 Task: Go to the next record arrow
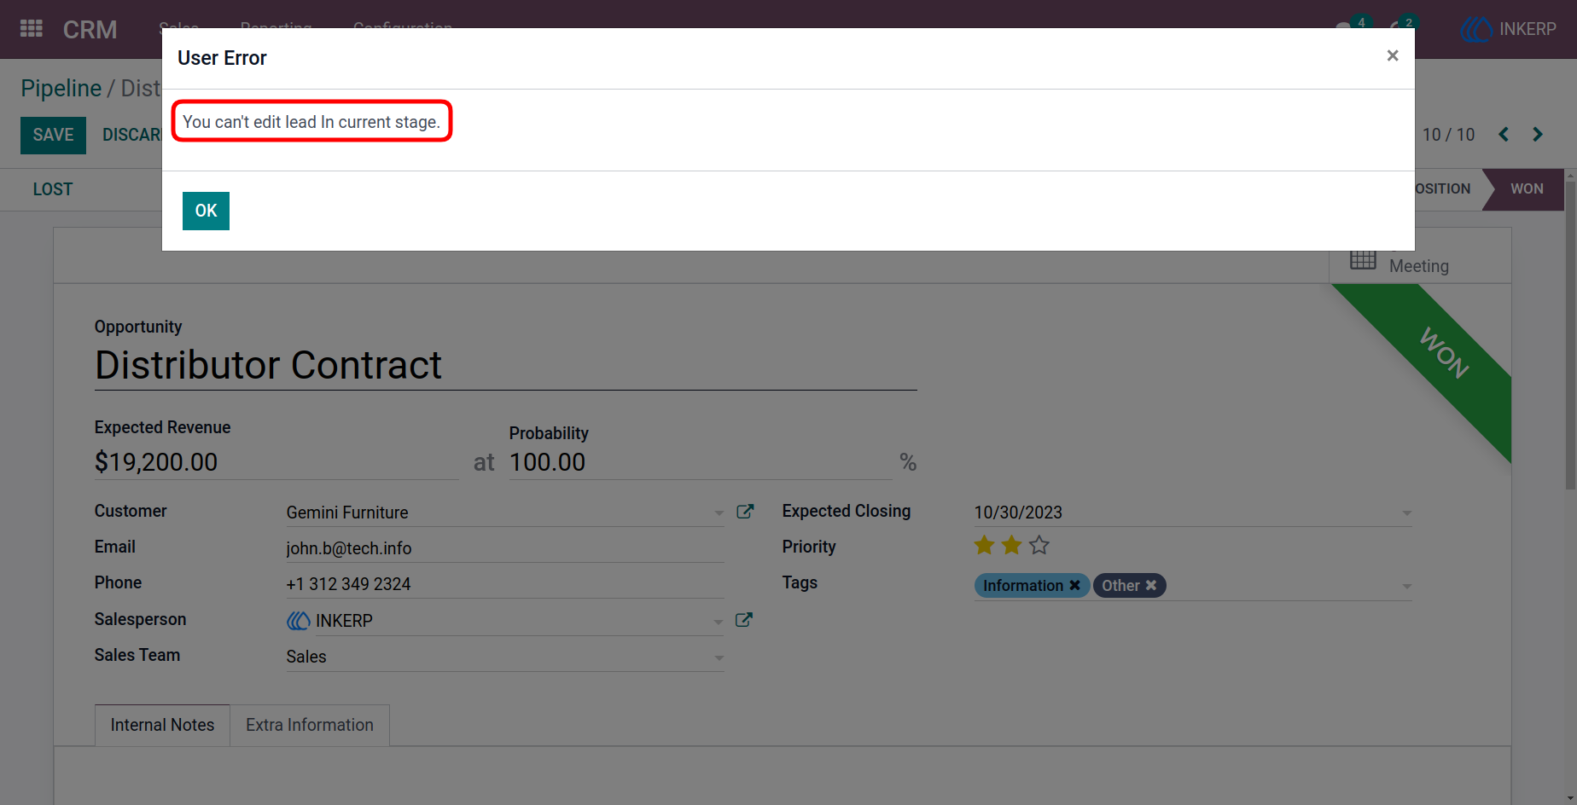(1538, 135)
